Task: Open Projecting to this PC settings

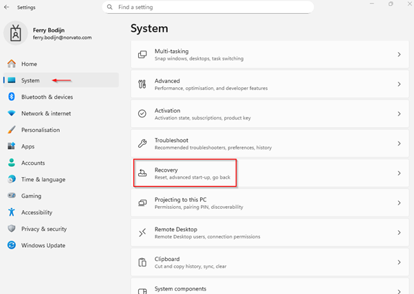Action: (268, 203)
